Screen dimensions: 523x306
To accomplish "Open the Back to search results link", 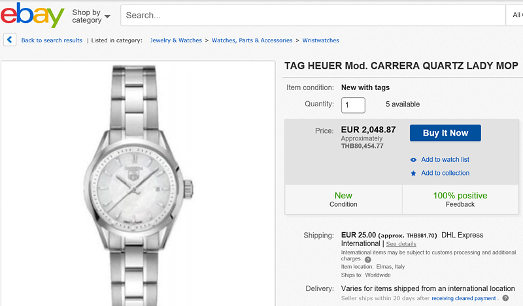I will point(52,40).
